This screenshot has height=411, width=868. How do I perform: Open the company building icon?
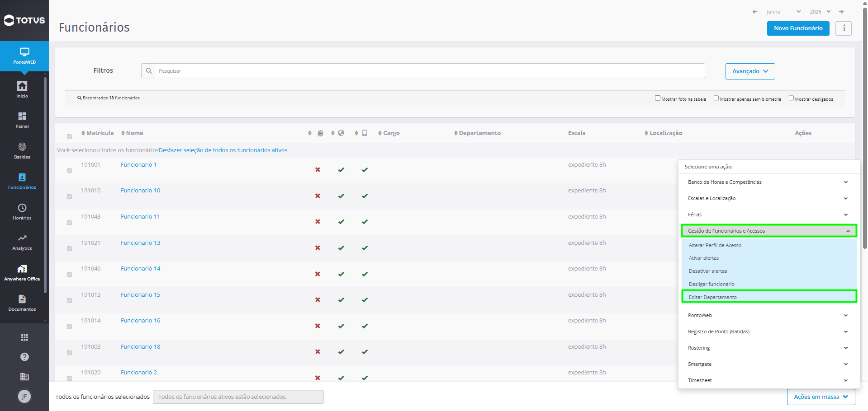click(24, 377)
